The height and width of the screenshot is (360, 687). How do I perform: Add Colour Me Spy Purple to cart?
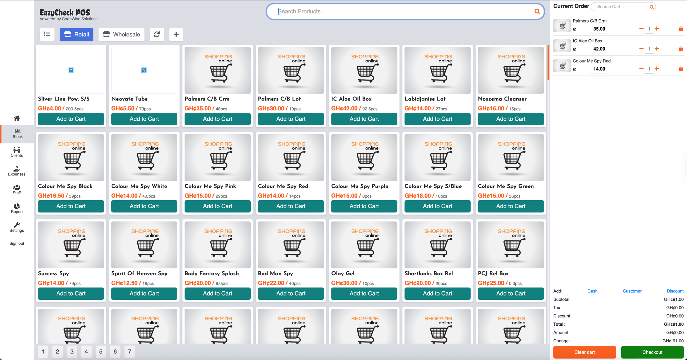364,206
